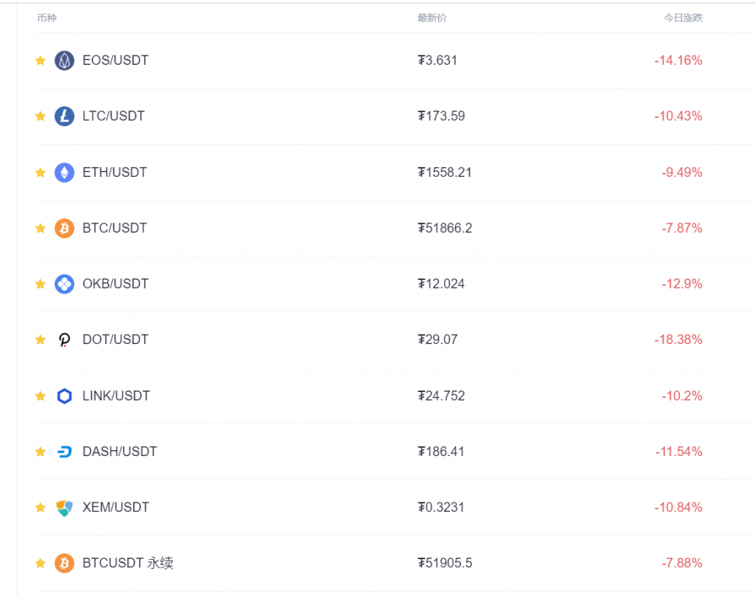Remove DOT/USDT from favorites via star
The width and height of the screenshot is (755, 596).
[x=41, y=340]
